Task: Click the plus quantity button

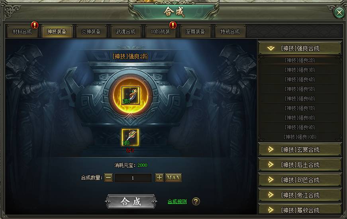Action: coord(159,178)
